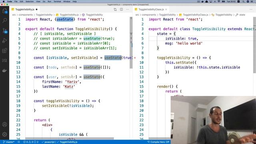The height and width of the screenshot is (144, 256).
Task: Open the Help menu
Action: click(75, 2)
